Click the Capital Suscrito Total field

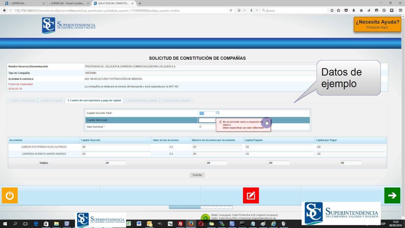tap(207, 113)
